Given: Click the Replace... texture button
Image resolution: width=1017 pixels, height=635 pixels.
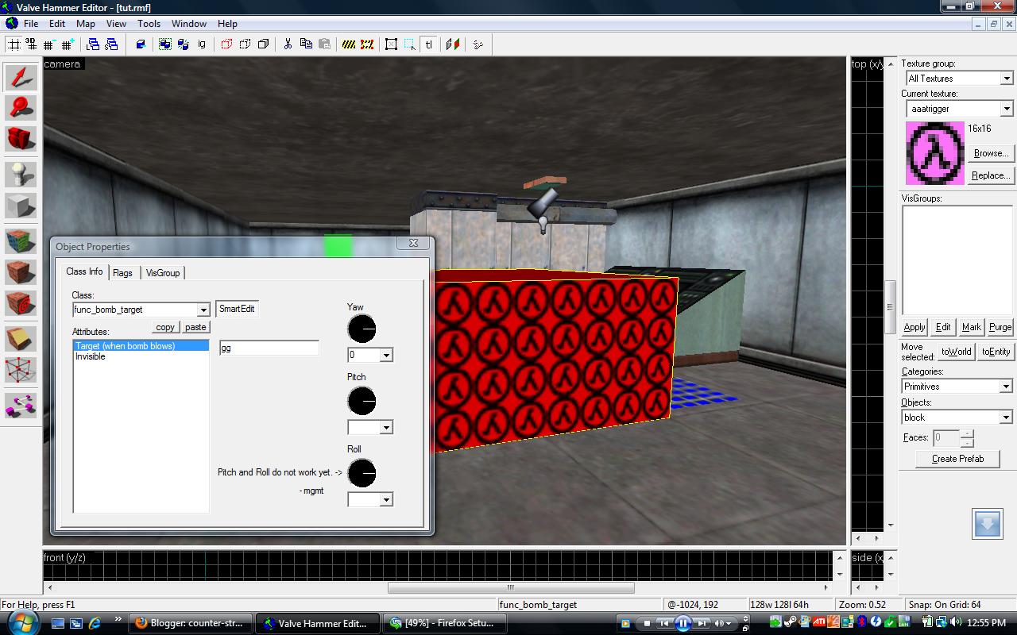Looking at the screenshot, I should tap(990, 175).
